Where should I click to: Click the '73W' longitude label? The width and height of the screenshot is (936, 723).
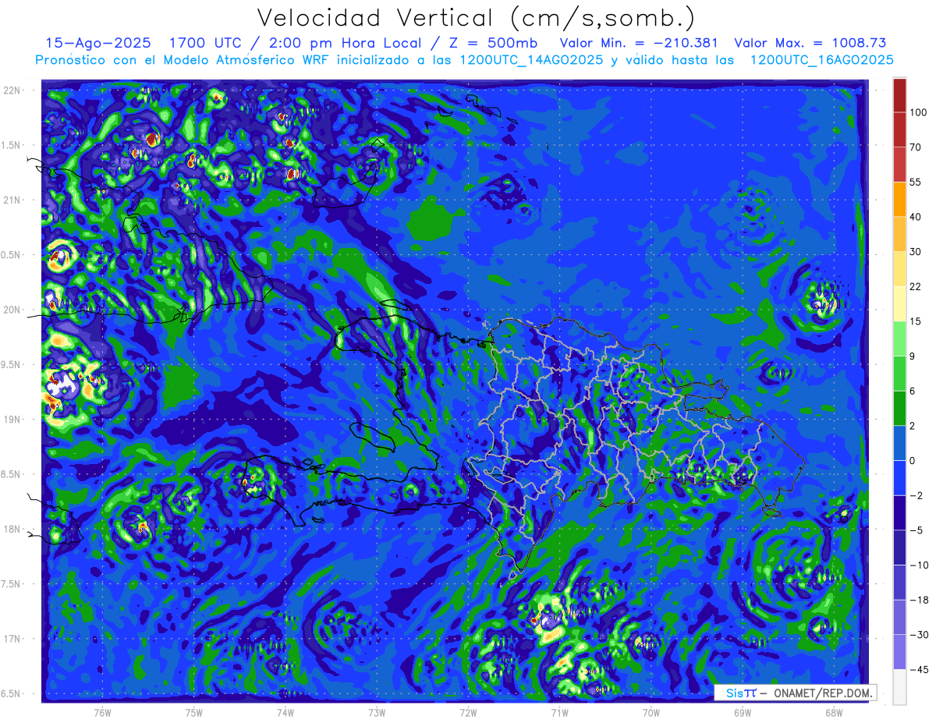pyautogui.click(x=376, y=712)
